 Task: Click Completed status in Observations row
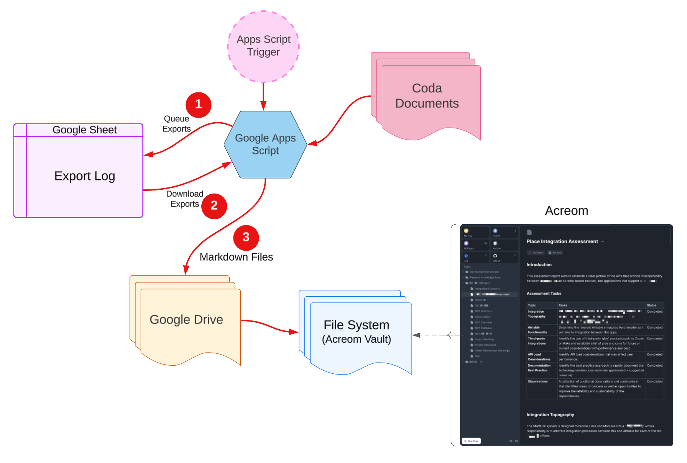(x=654, y=381)
